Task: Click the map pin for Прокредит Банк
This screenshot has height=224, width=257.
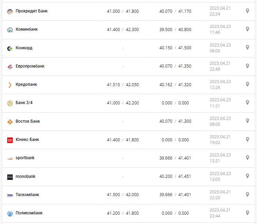Action: [247, 11]
